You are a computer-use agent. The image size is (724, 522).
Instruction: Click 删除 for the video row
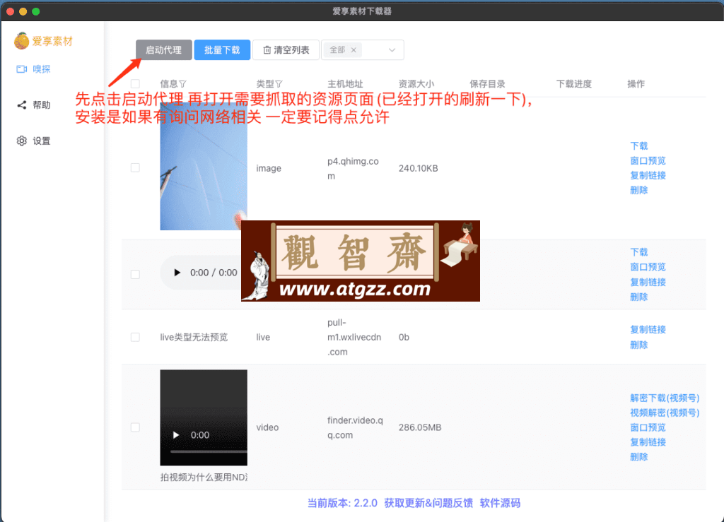(x=639, y=457)
